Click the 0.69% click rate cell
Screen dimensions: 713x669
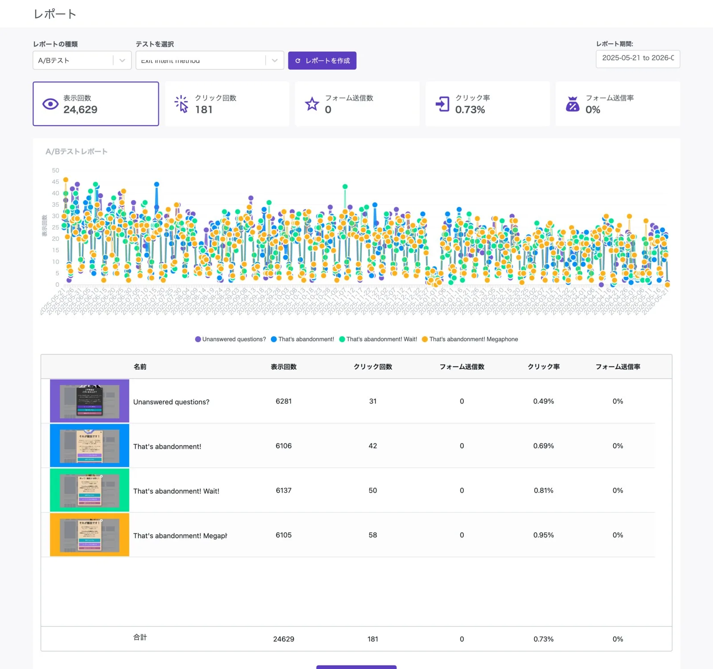pos(544,446)
